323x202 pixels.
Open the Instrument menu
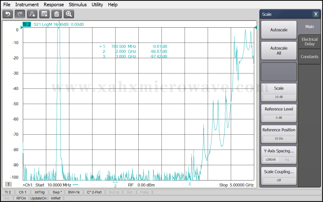tap(27, 5)
